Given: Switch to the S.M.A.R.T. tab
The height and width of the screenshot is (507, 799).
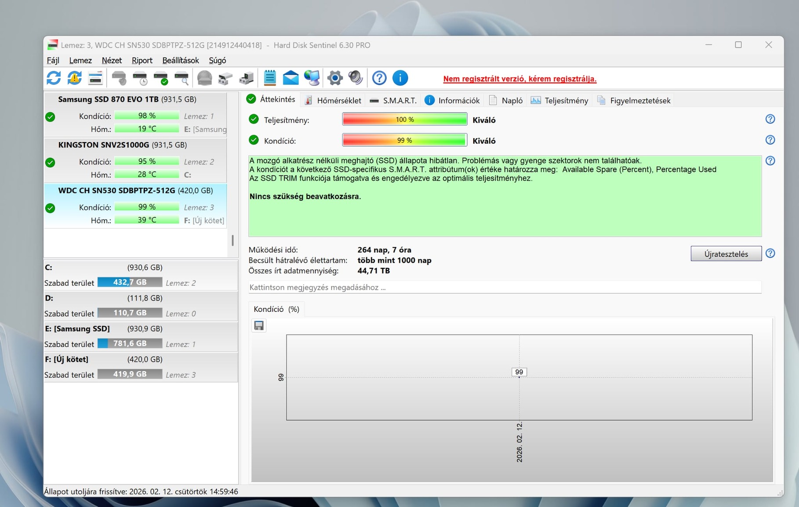Looking at the screenshot, I should pyautogui.click(x=393, y=100).
